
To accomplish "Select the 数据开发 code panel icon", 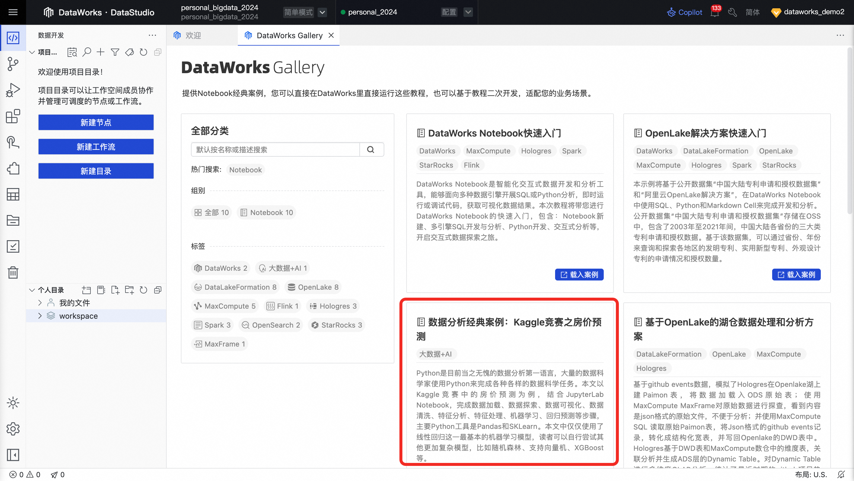I will (x=13, y=37).
